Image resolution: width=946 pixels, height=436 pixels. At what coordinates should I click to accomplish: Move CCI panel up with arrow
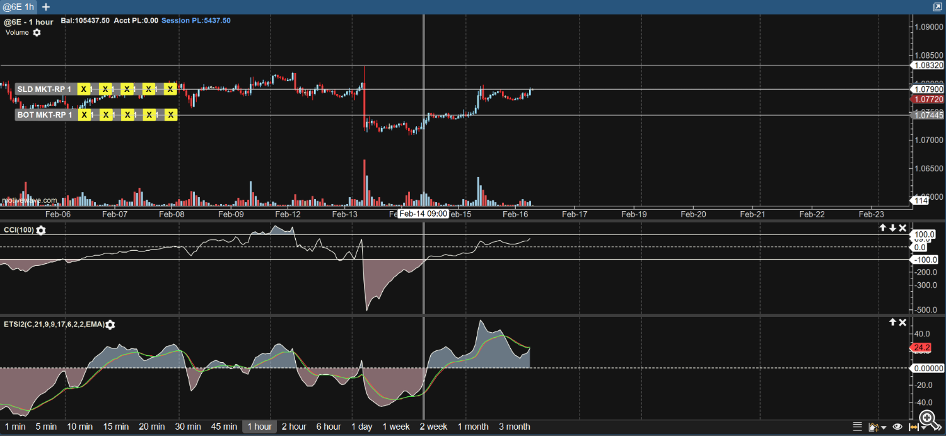click(883, 228)
